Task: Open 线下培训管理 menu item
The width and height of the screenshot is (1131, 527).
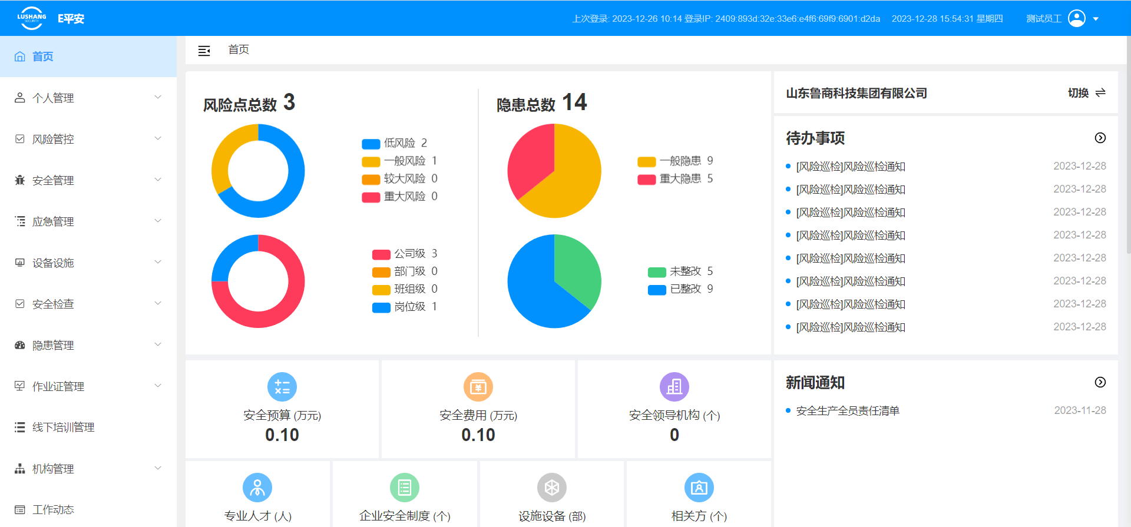Action: click(x=63, y=427)
